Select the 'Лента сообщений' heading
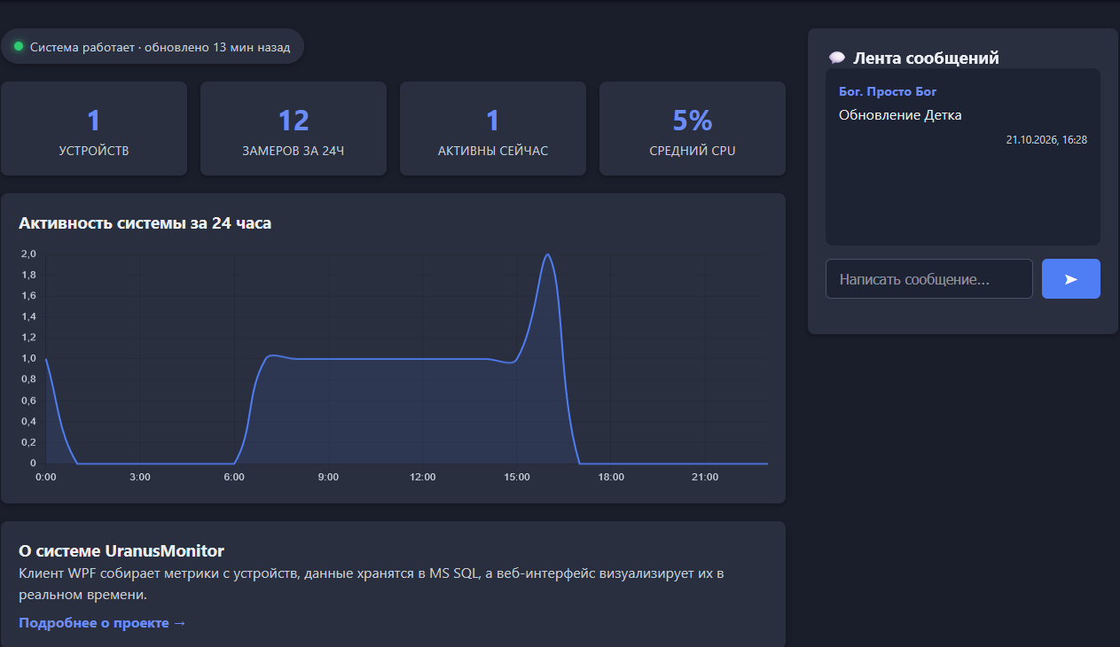This screenshot has width=1120, height=647. point(926,58)
